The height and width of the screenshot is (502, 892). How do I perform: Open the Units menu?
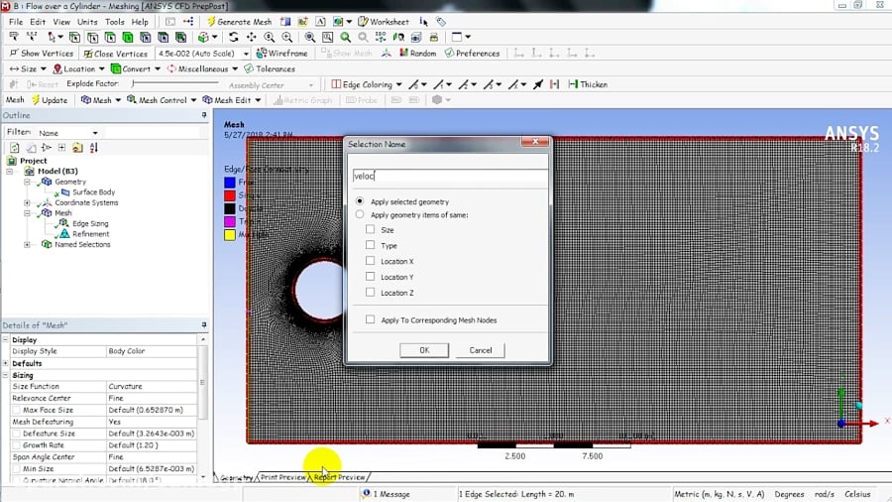click(87, 22)
